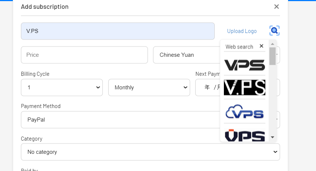This screenshot has height=171, width=316.
Task: Click into the Price input field
Action: click(x=84, y=55)
